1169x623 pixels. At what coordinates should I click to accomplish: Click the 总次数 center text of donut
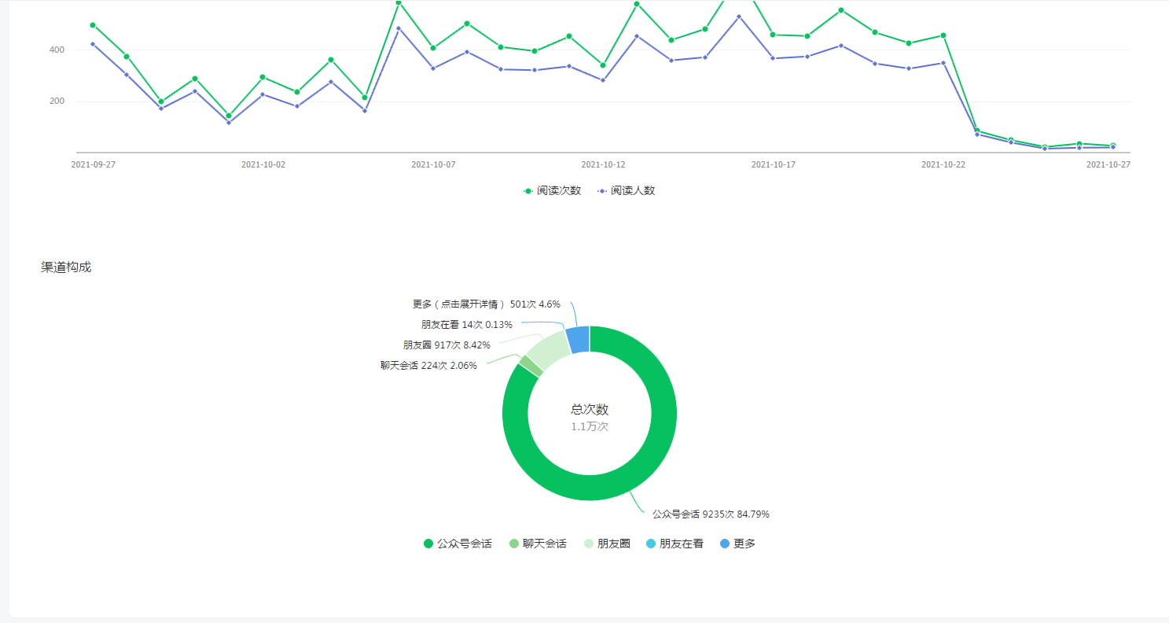coord(590,410)
